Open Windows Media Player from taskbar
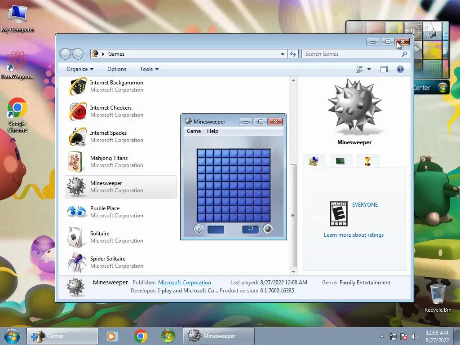 pos(111,336)
